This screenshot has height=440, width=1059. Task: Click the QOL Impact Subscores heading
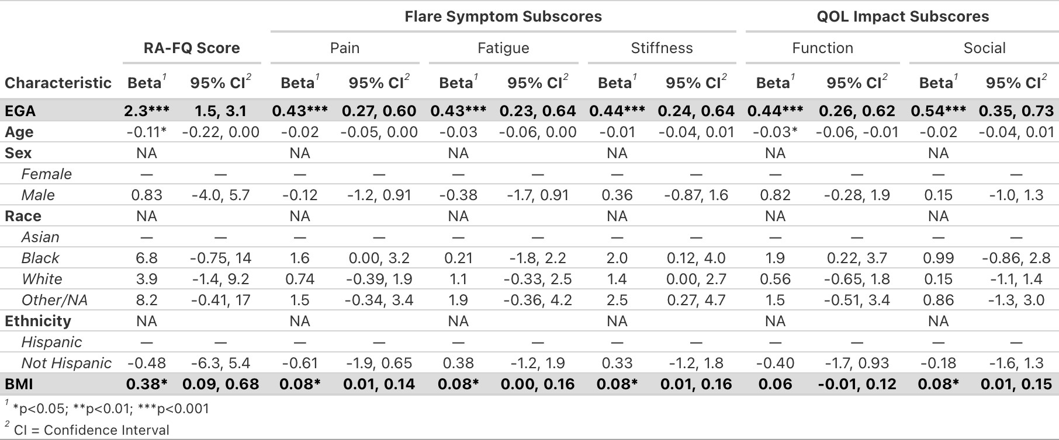(x=902, y=16)
